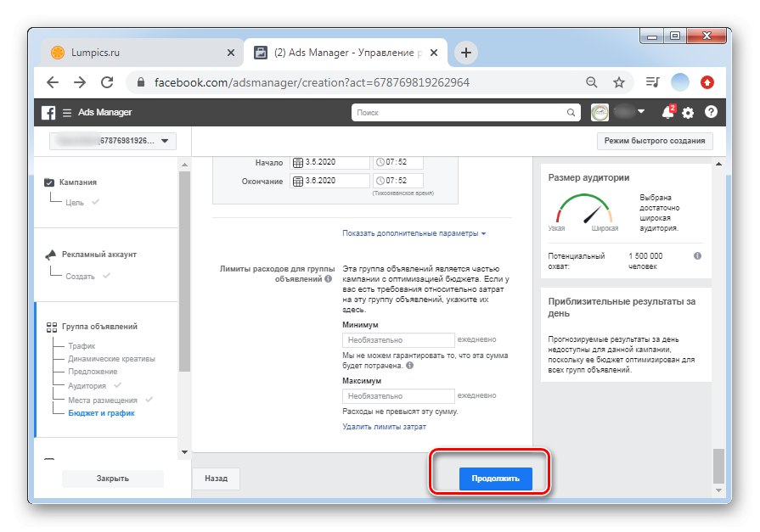Click the right page scrollbar thumb

718,466
